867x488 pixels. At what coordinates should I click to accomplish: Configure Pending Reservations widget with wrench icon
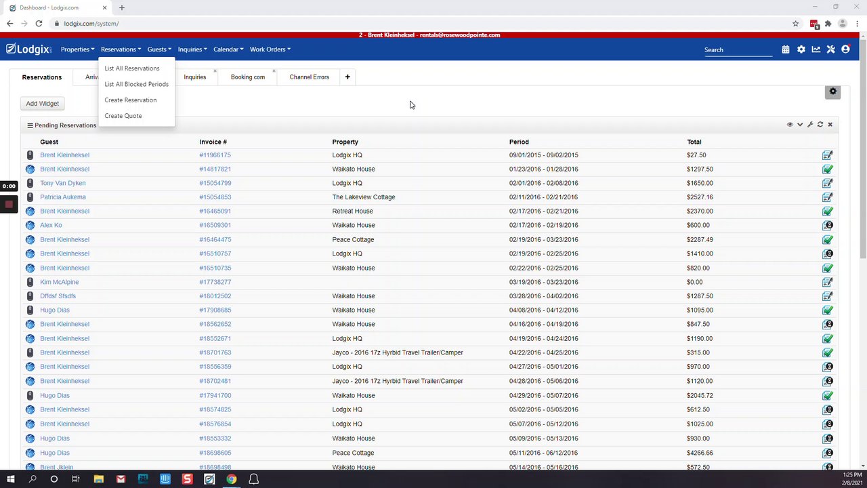click(x=810, y=125)
